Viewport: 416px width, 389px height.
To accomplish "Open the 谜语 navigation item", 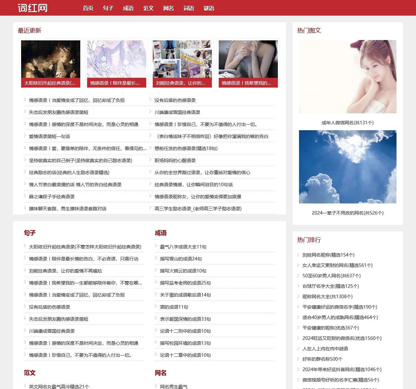I will pyautogui.click(x=209, y=8).
